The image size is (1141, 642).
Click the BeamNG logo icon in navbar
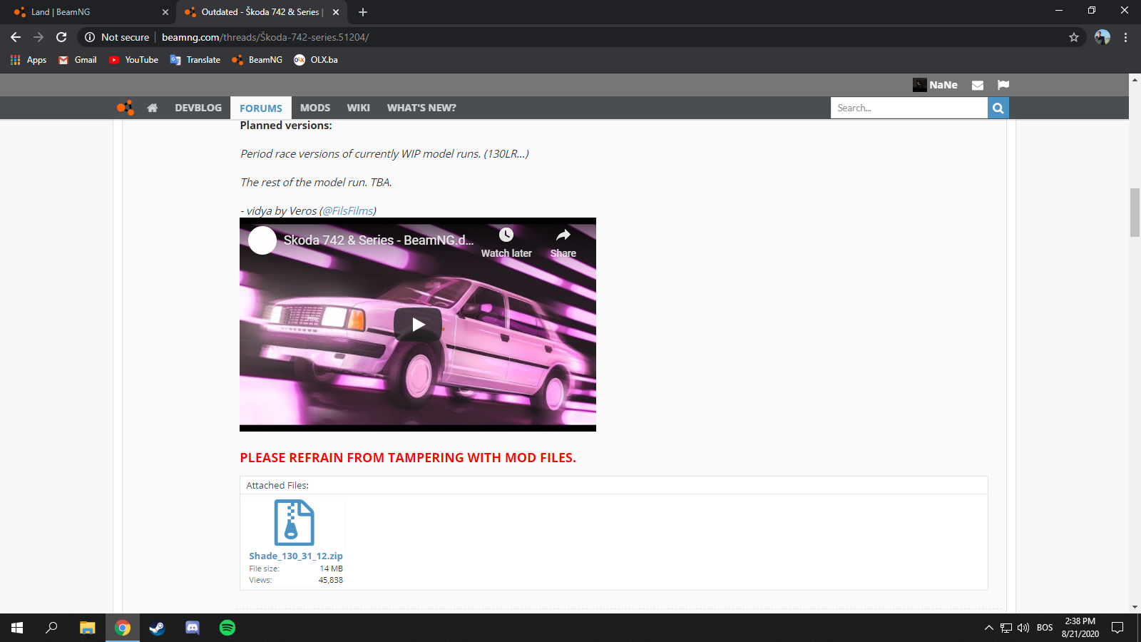[x=126, y=108]
